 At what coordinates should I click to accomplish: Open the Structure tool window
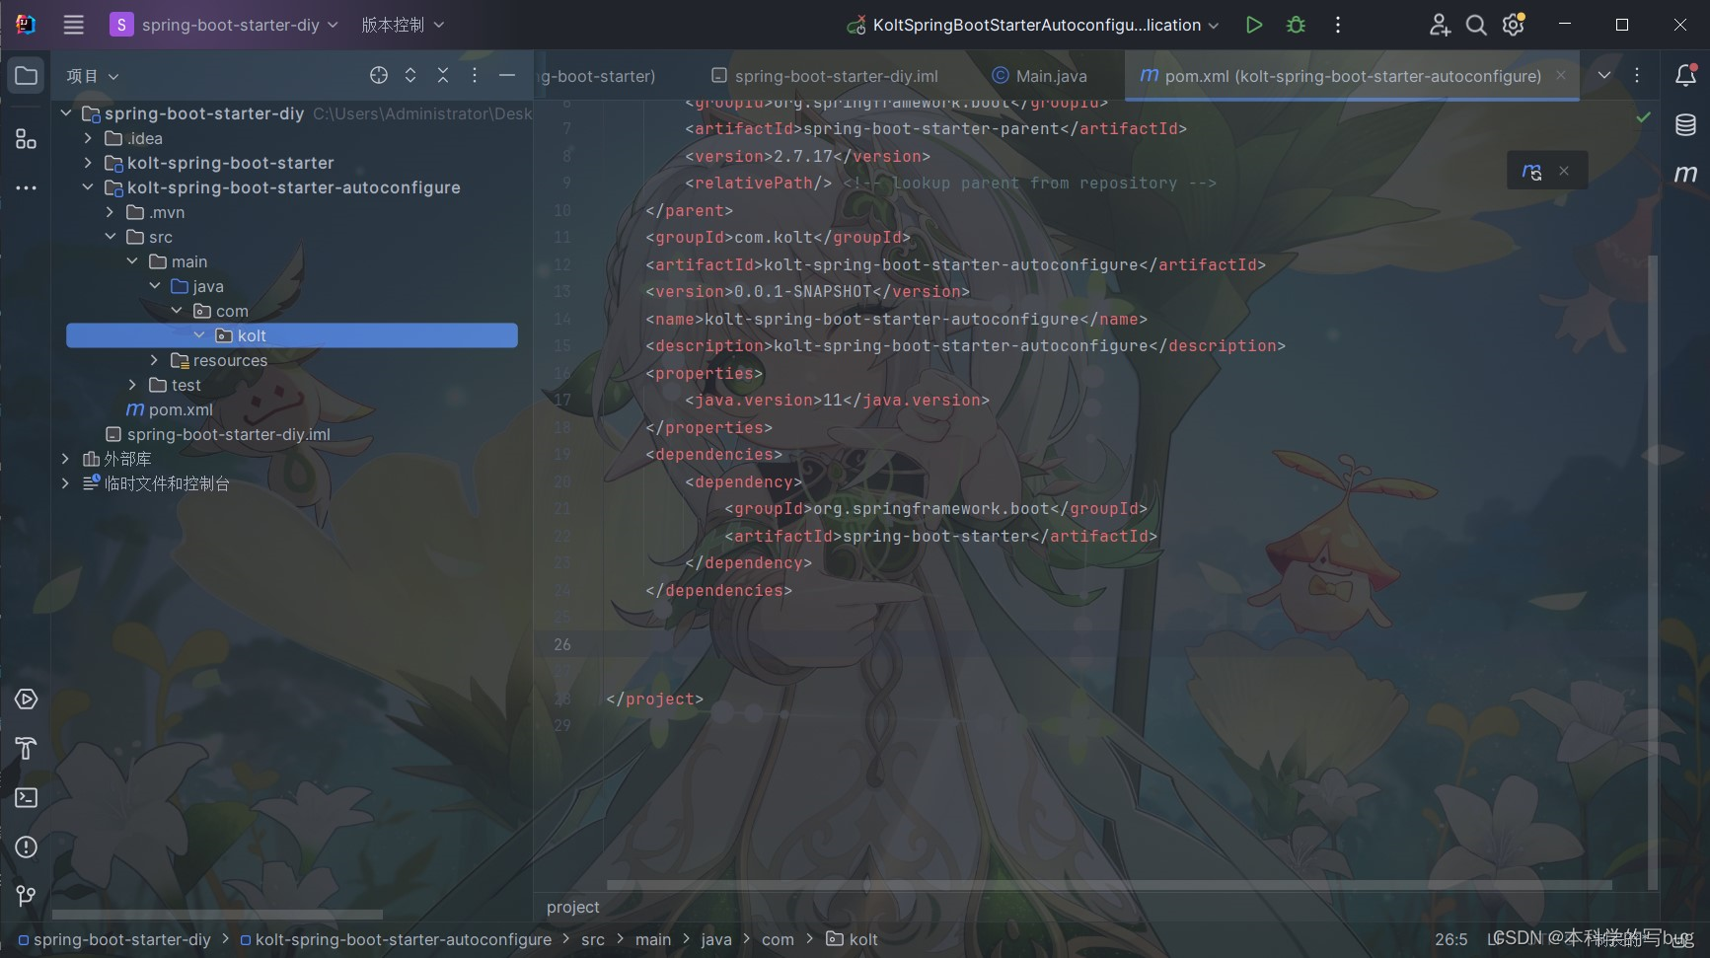pos(27,139)
